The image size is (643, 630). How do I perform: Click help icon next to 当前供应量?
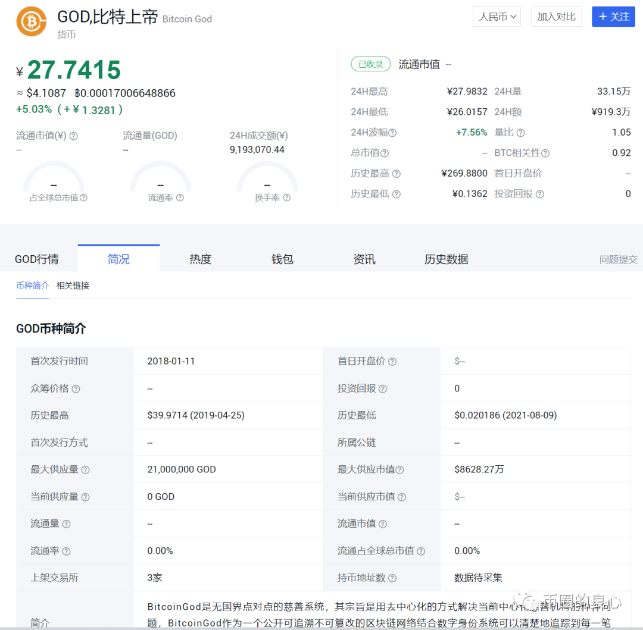coord(85,497)
